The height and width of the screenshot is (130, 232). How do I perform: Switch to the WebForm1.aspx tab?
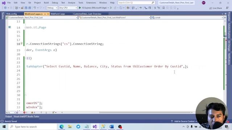click(x=58, y=14)
